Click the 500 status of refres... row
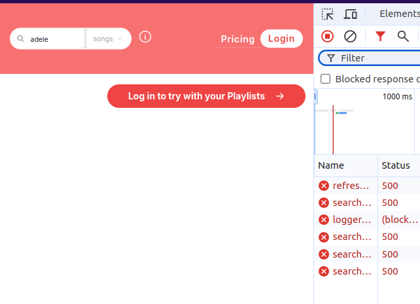This screenshot has width=420, height=304. tap(390, 186)
